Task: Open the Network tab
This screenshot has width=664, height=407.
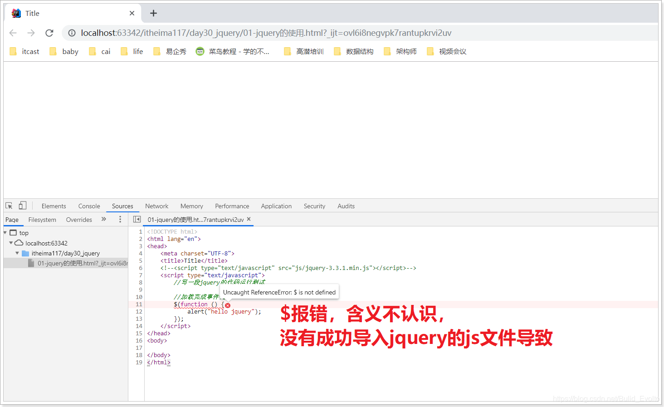Action: click(156, 206)
